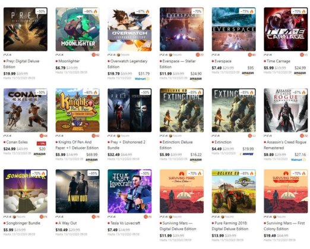Click the score badge under A Way Out
This screenshot has width=310, height=249.
click(96, 217)
